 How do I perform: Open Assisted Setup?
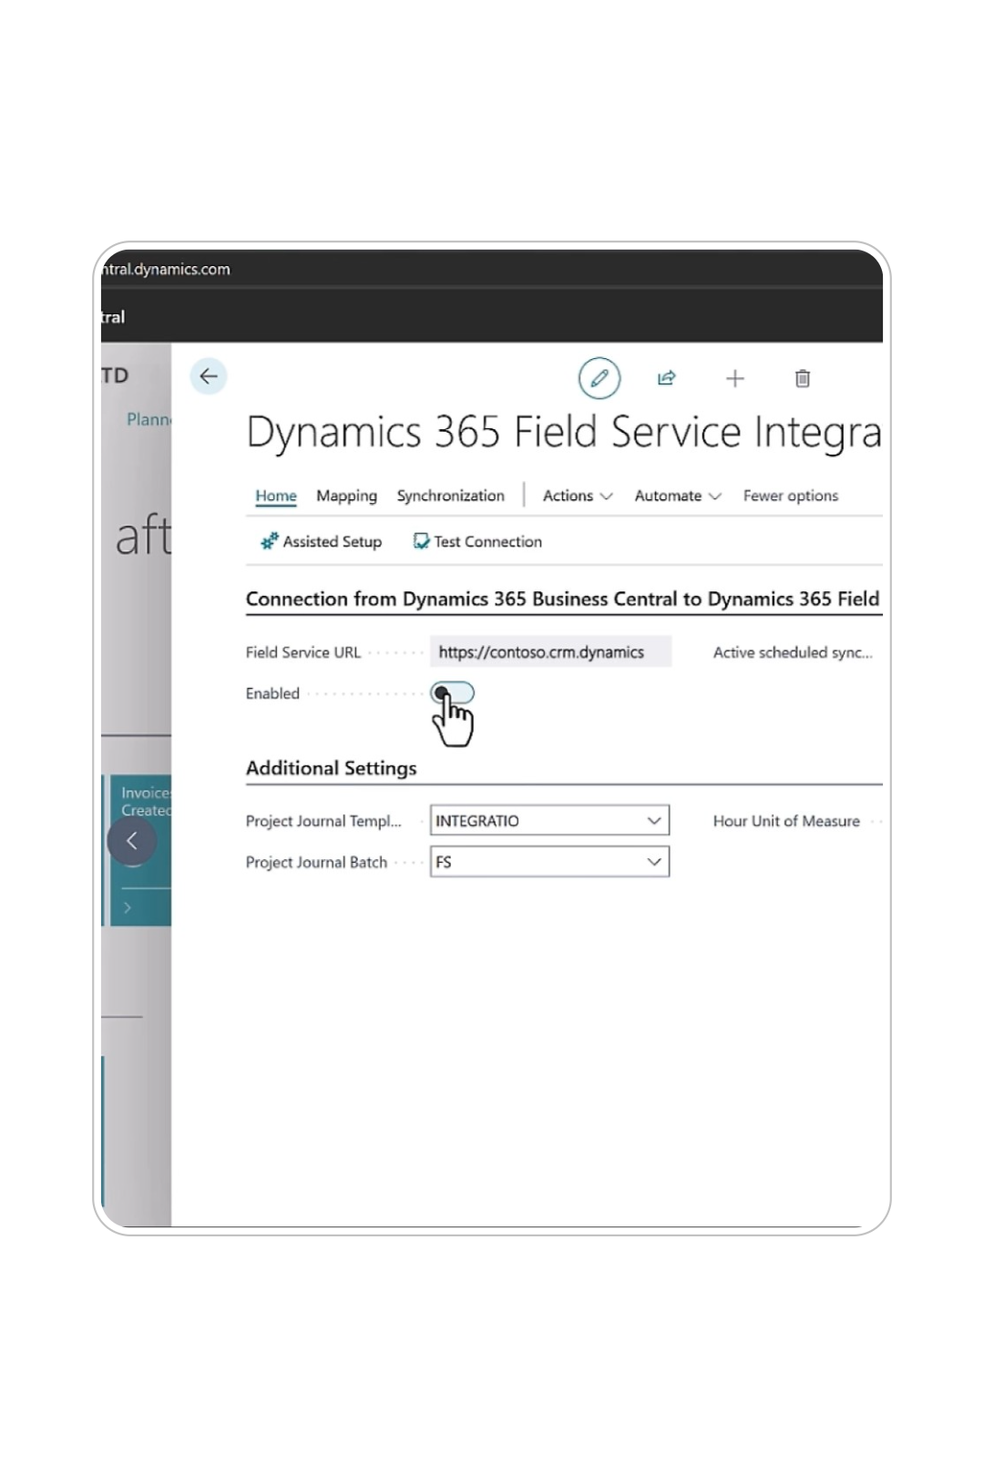tap(321, 541)
